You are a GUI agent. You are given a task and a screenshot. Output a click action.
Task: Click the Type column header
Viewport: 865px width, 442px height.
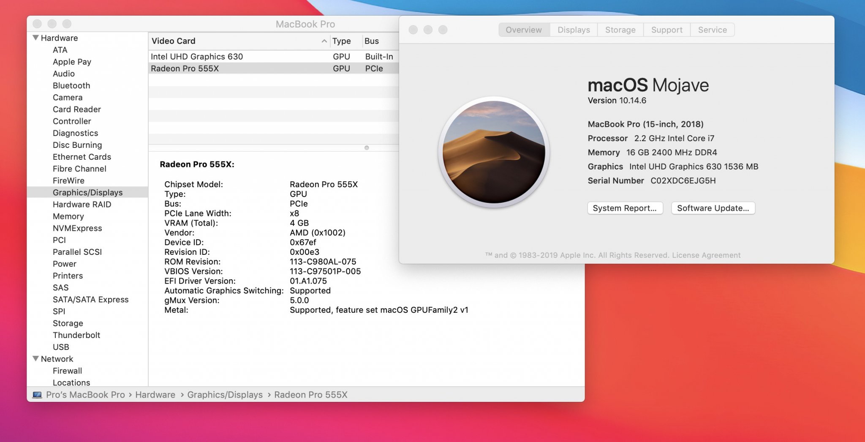342,41
